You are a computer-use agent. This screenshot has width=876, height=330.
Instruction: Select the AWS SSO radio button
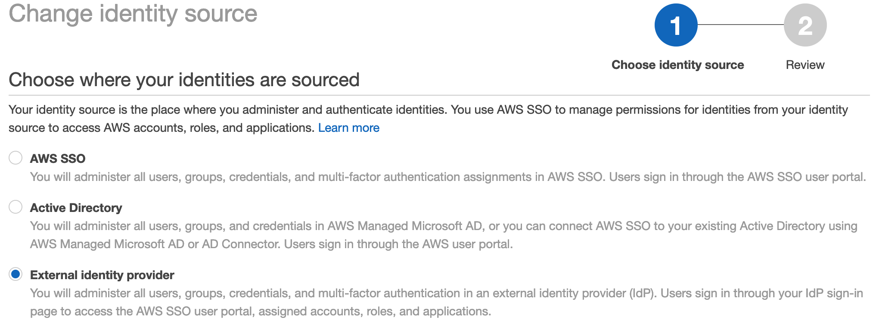(16, 158)
